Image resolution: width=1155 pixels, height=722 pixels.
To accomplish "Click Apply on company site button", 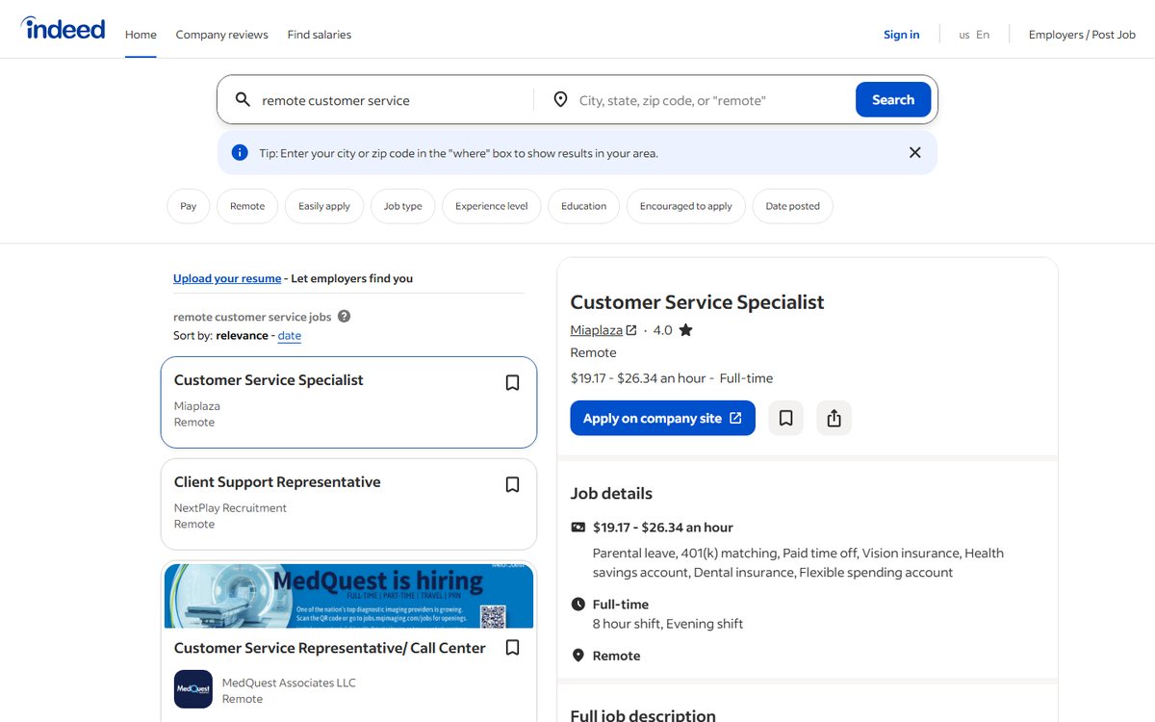I will tap(662, 418).
